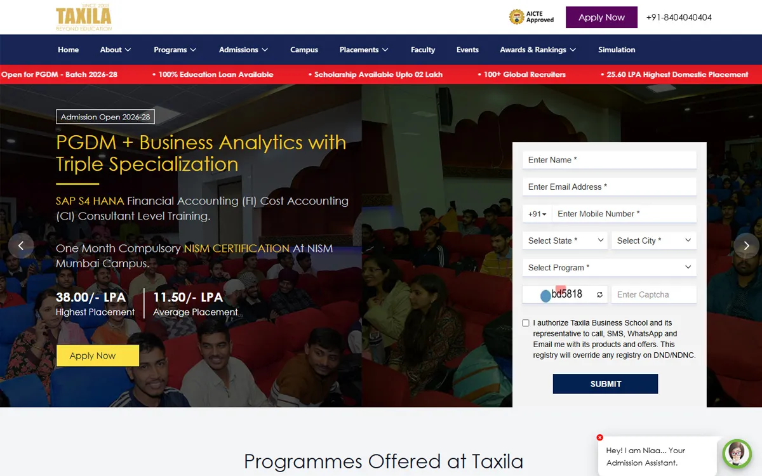This screenshot has width=762, height=476.
Task: Submit the enquiry form
Action: coord(605,383)
